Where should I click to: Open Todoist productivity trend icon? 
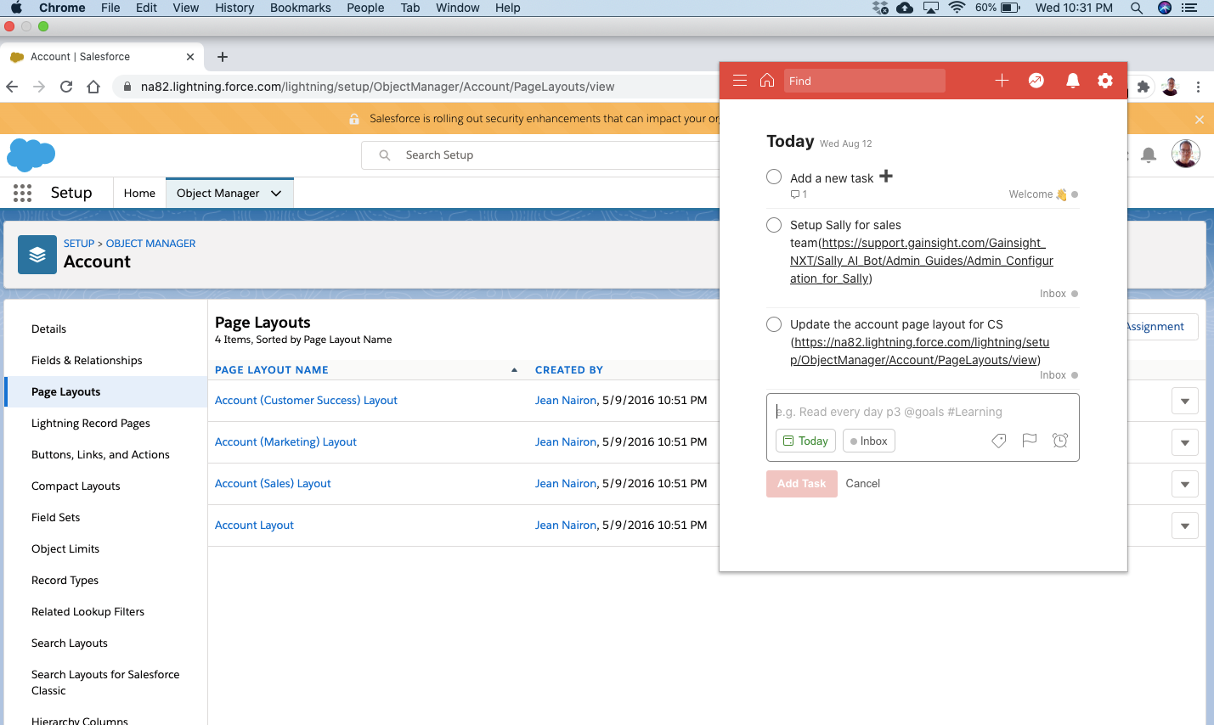pyautogui.click(x=1036, y=81)
